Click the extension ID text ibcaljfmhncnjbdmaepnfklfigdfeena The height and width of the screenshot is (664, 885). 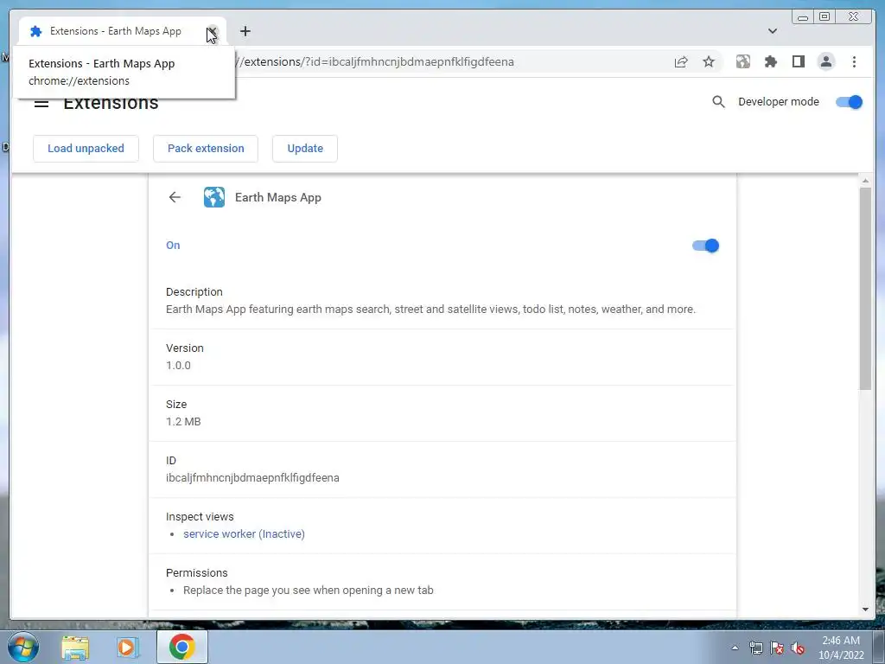pyautogui.click(x=252, y=477)
